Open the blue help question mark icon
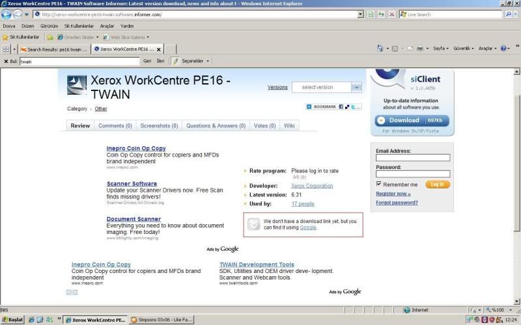The height and width of the screenshot is (325, 521). point(503,48)
